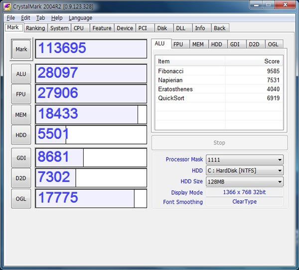Switch to the PCI tab
Screen dimensions: 299x270
(x=145, y=28)
